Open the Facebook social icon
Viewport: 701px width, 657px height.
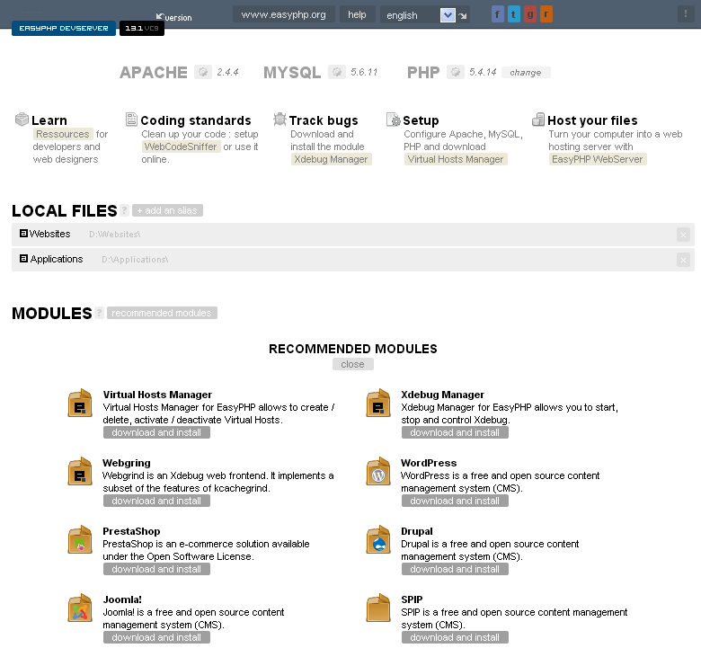(498, 14)
